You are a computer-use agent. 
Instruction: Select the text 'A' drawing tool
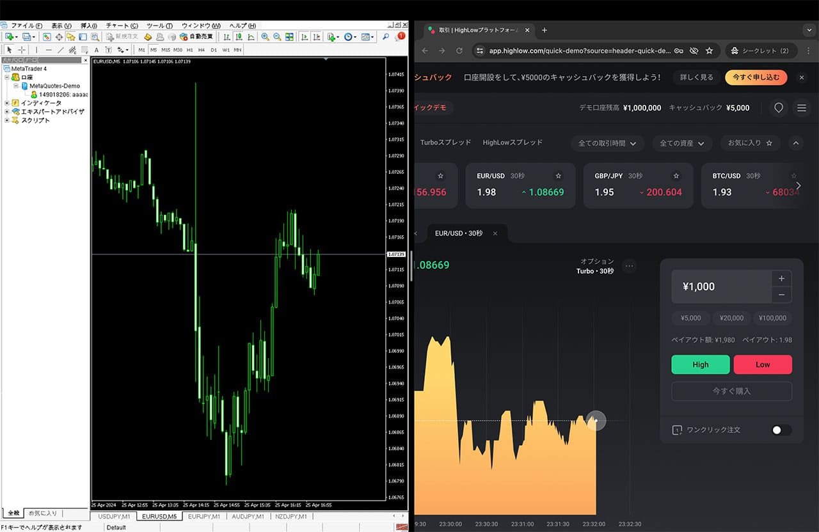tap(96, 49)
